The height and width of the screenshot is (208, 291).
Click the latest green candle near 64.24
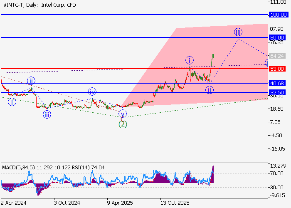coord(213,57)
